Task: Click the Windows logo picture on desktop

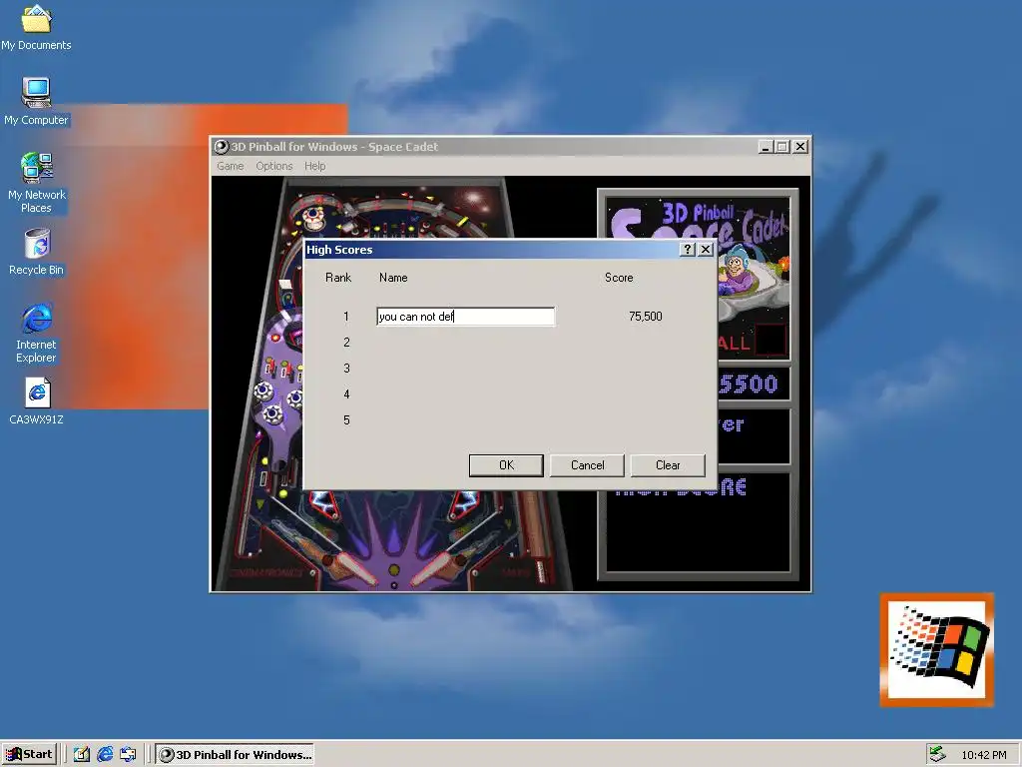Action: coord(937,650)
